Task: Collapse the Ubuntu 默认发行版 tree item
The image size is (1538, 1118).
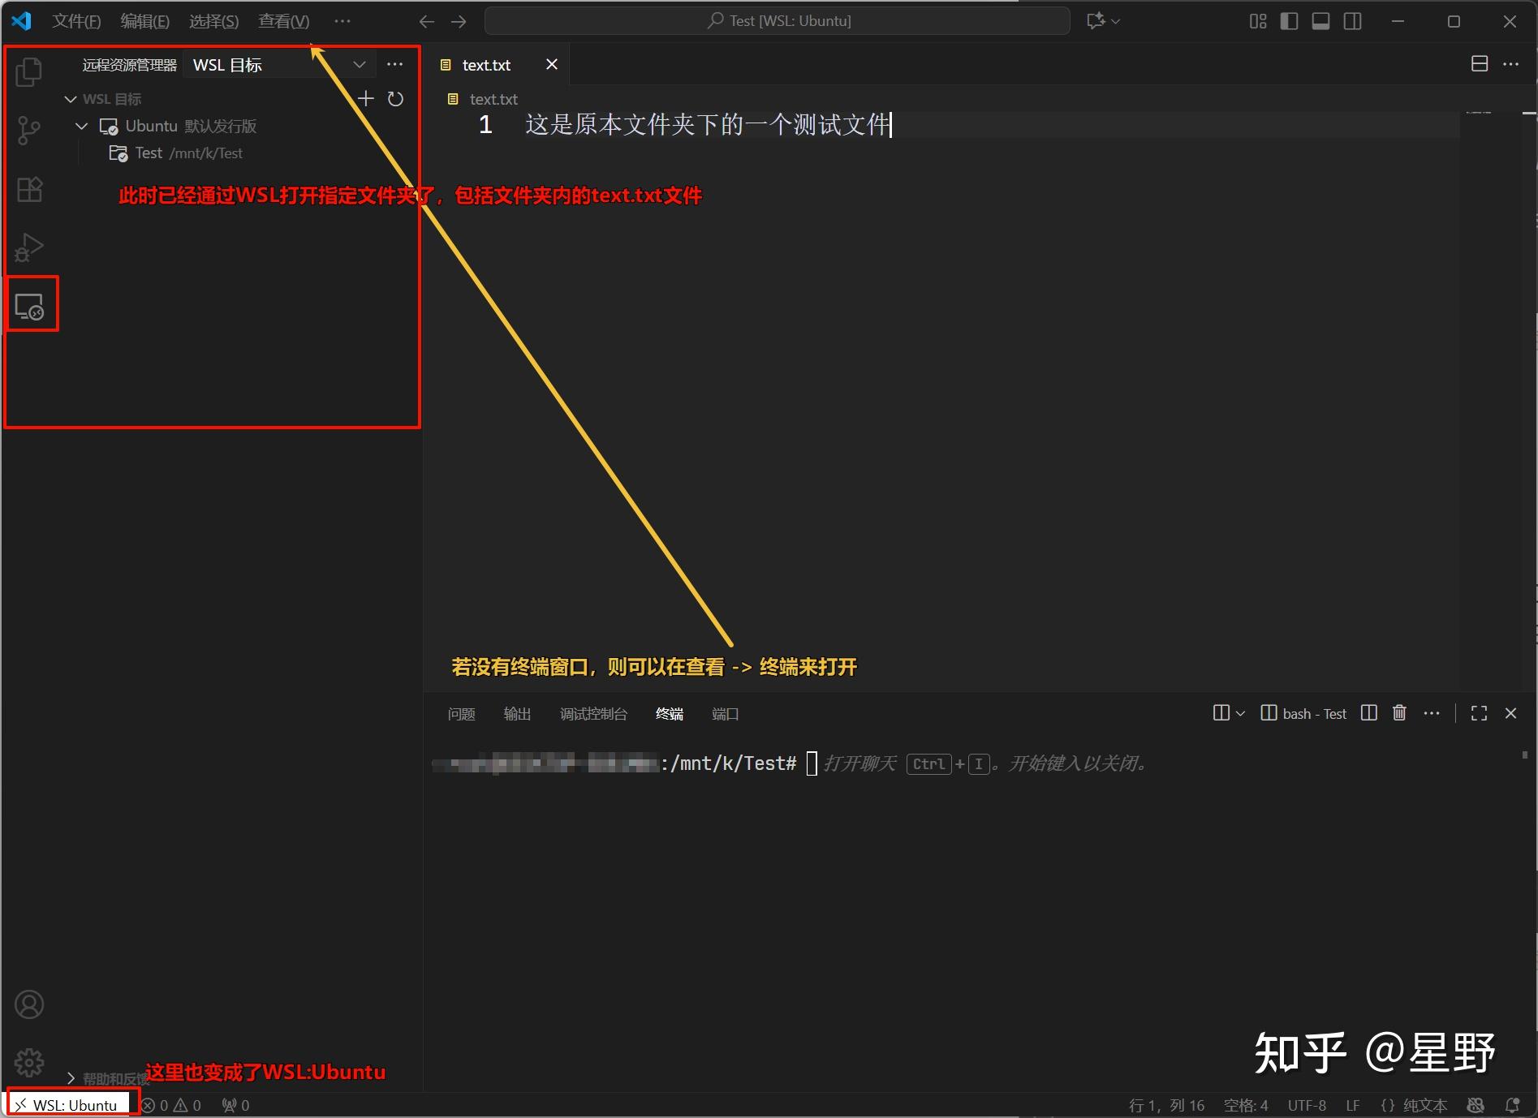Action: [80, 126]
